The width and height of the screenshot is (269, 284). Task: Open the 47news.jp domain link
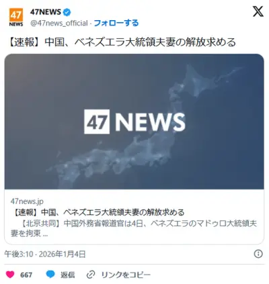[27, 201]
